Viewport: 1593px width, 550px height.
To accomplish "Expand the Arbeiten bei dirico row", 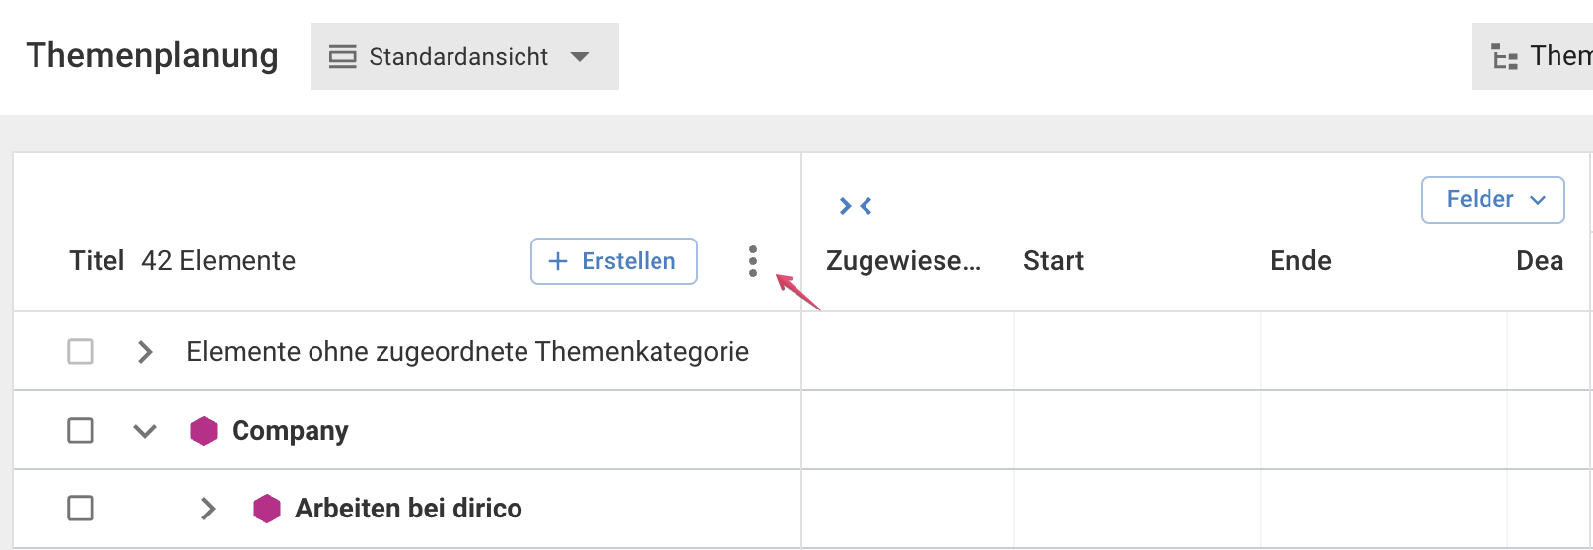I will tap(208, 509).
